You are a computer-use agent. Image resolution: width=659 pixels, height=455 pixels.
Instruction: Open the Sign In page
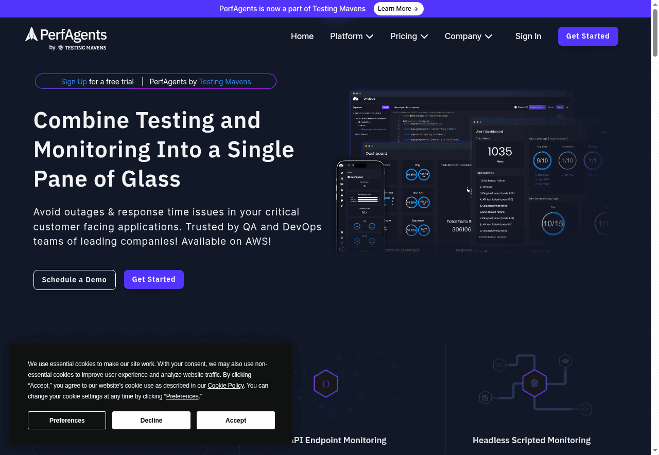(x=528, y=36)
